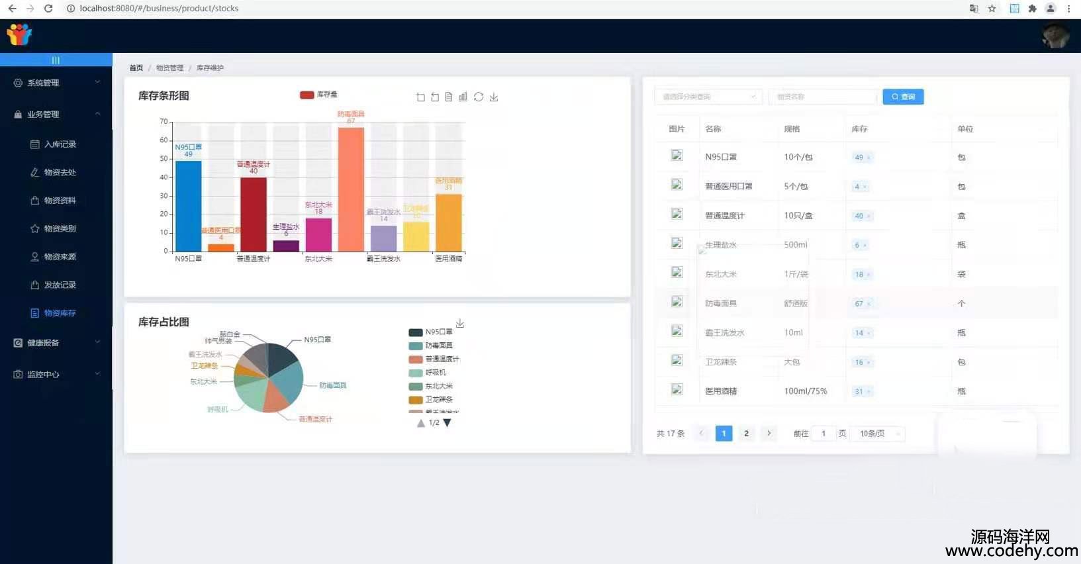Click the browser address bar URL
This screenshot has width=1081, height=564.
pos(159,9)
